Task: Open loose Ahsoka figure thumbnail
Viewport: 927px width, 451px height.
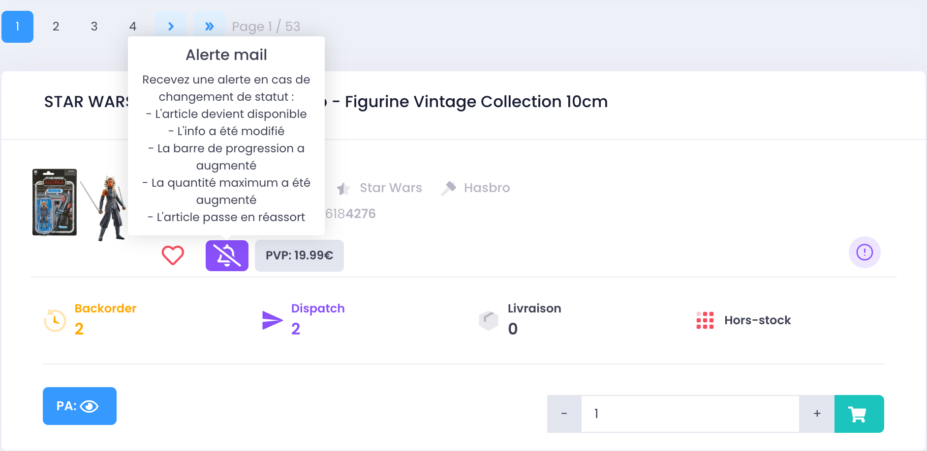Action: (104, 208)
